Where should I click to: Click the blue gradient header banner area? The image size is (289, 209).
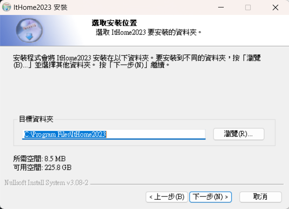click(x=144, y=30)
